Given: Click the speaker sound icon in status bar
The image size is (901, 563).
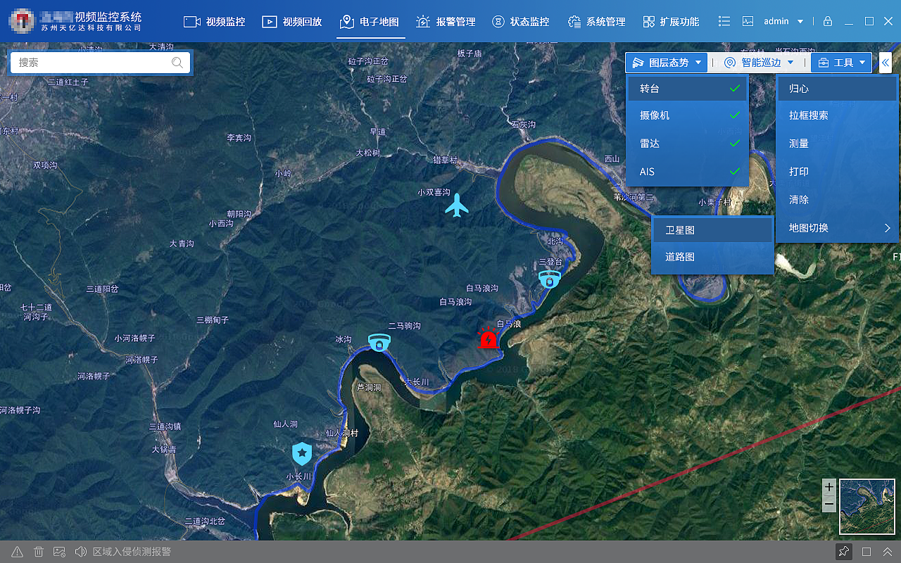Looking at the screenshot, I should (80, 552).
